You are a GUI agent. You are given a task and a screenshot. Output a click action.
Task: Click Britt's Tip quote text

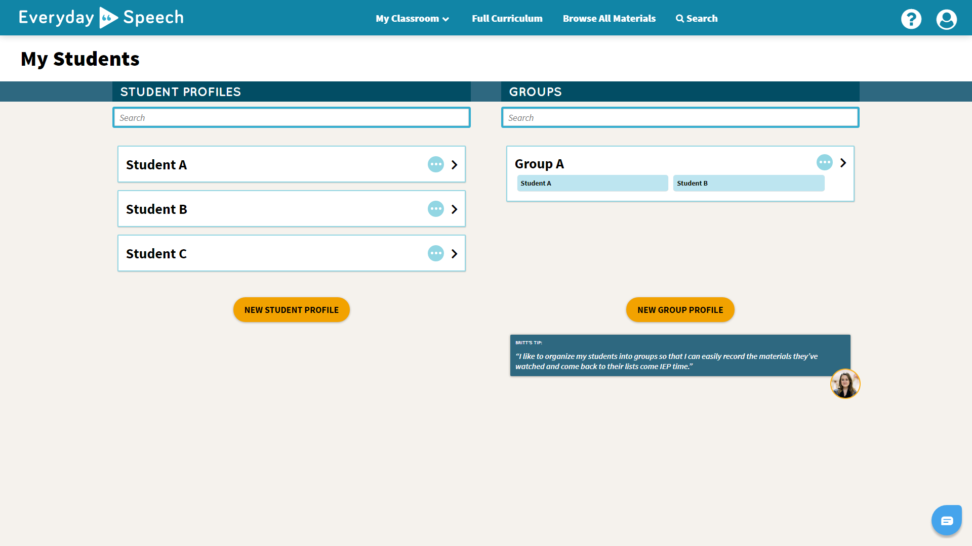coord(667,361)
